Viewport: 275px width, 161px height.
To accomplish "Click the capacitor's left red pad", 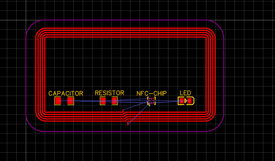I will 58,101.
